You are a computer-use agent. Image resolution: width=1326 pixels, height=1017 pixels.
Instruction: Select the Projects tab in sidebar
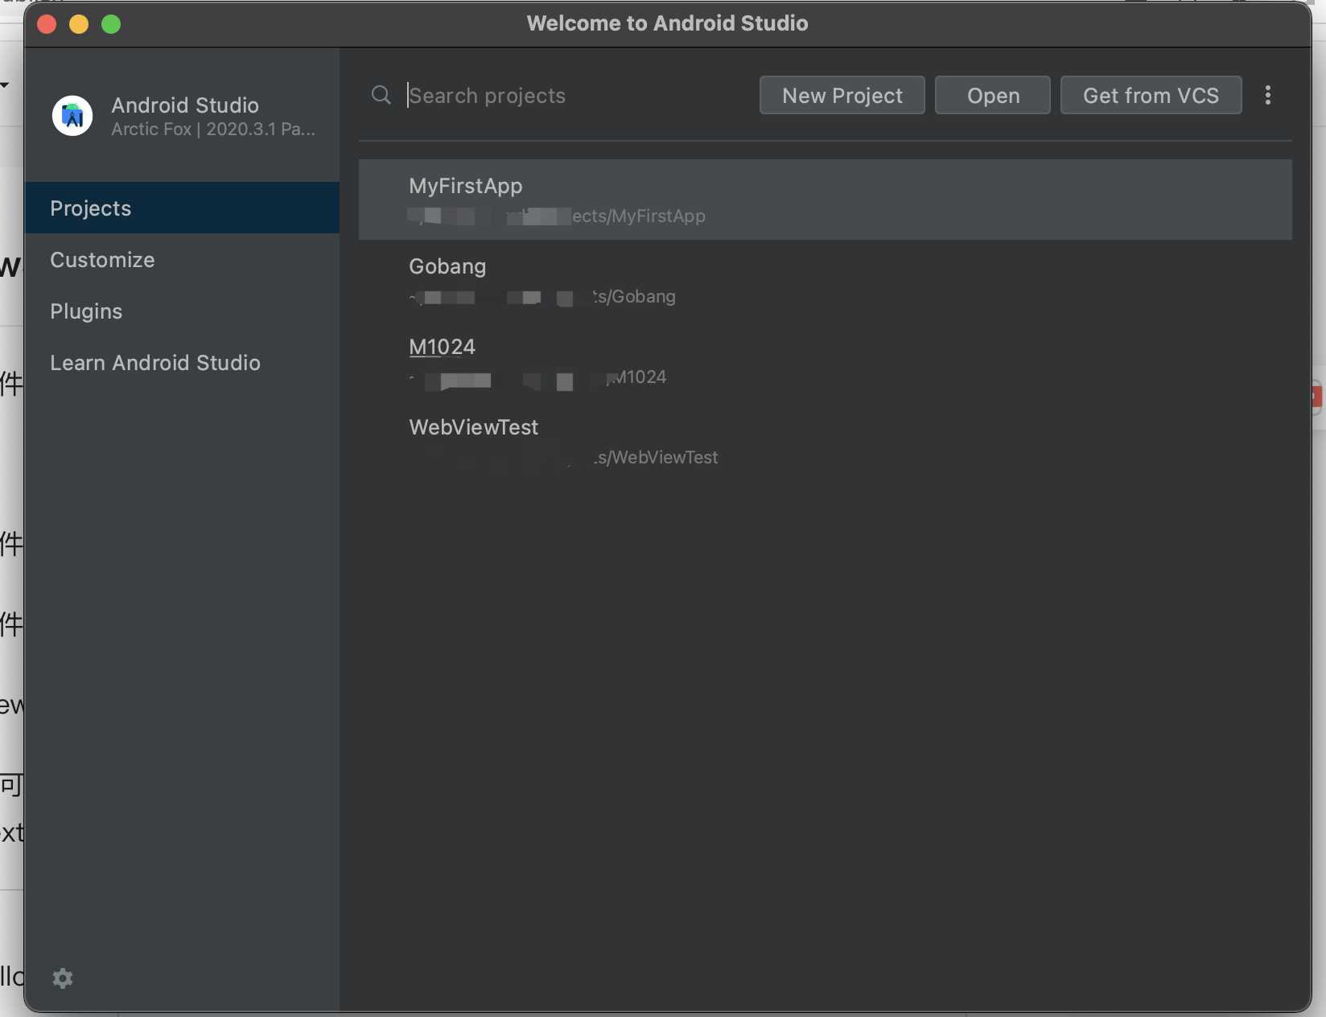pyautogui.click(x=182, y=208)
